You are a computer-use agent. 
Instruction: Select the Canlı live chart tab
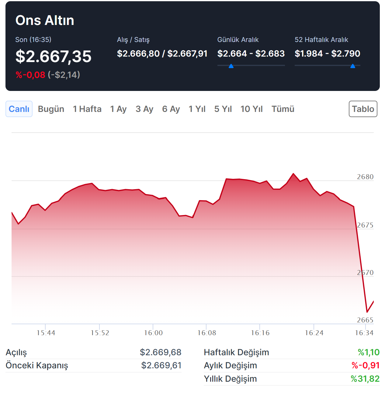[19, 109]
